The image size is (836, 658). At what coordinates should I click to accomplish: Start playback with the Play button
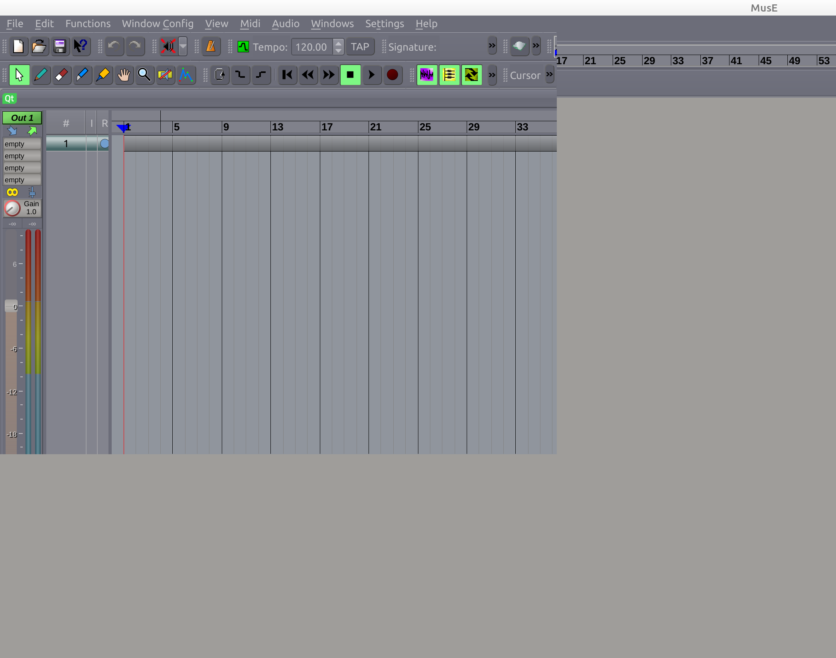click(371, 75)
